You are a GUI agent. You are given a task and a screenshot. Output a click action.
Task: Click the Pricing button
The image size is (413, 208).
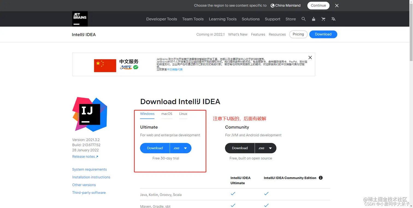click(298, 34)
